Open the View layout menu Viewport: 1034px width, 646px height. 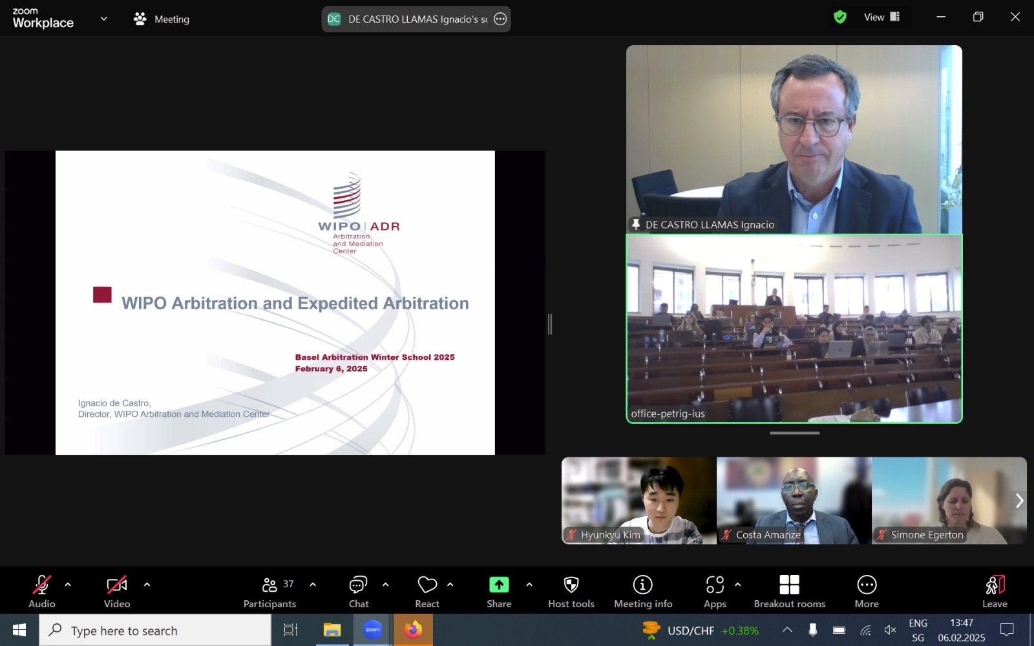pyautogui.click(x=882, y=17)
